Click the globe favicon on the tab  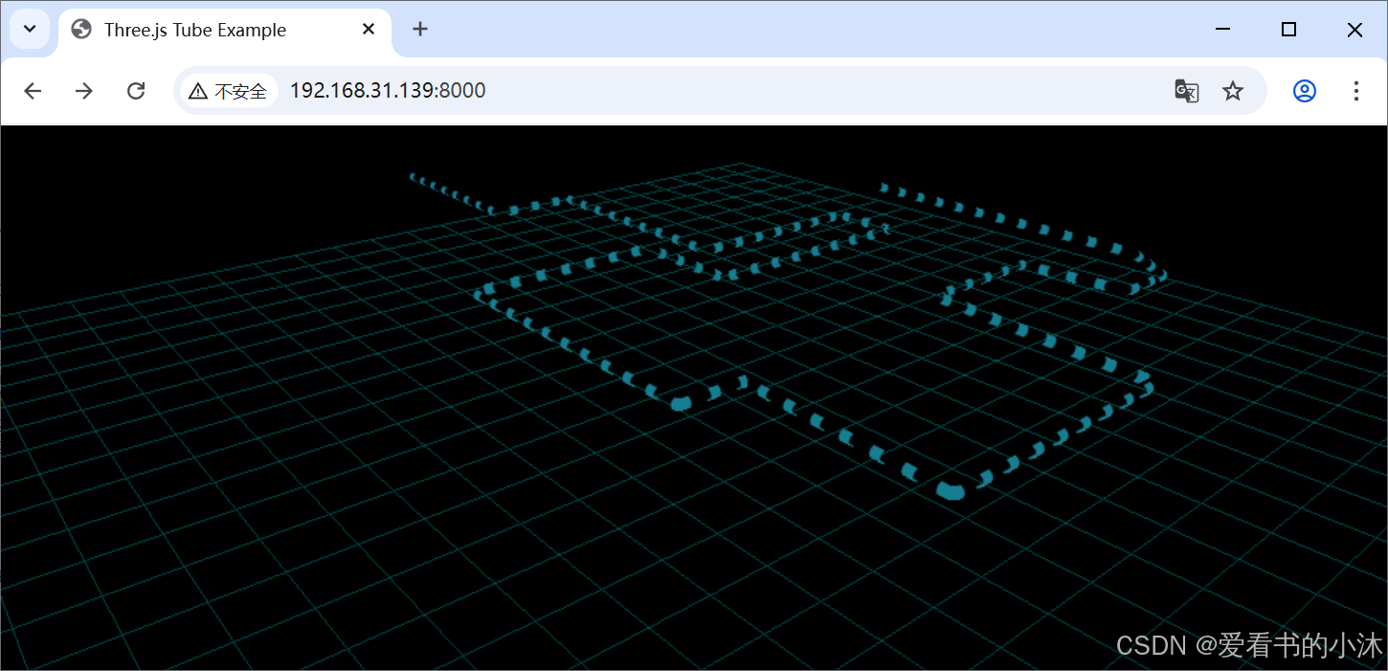click(x=81, y=30)
